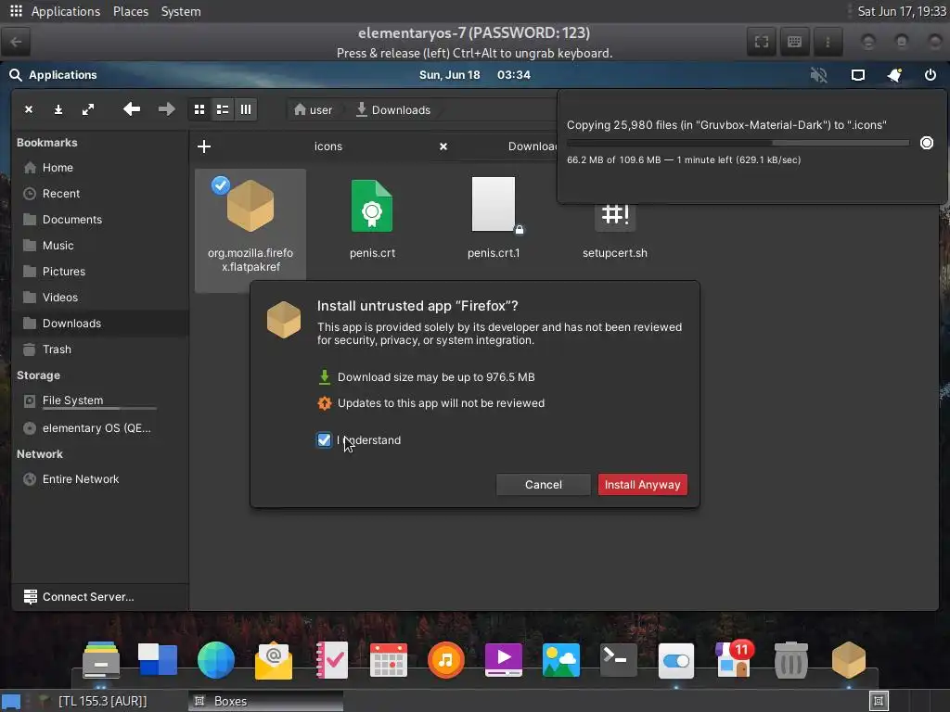Image resolution: width=950 pixels, height=712 pixels.
Task: Launch Web browser from the dock
Action: pos(215,659)
